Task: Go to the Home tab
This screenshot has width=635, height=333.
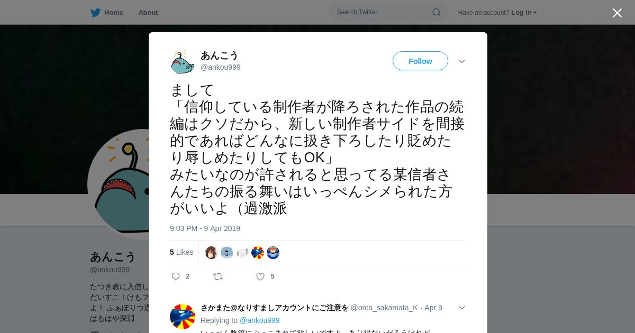Action: [x=107, y=13]
